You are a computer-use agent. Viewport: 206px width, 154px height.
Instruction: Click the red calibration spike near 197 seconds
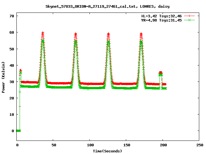click(x=161, y=73)
